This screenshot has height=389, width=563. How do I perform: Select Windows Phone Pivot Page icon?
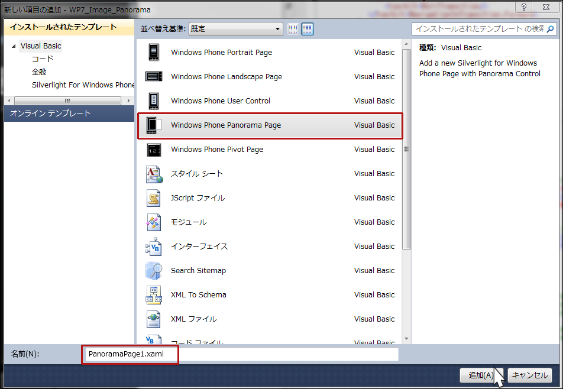click(x=154, y=150)
